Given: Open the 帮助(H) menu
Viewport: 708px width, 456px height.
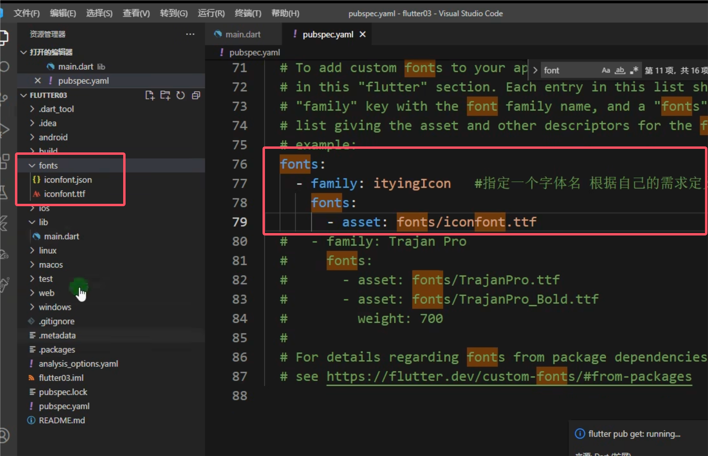Looking at the screenshot, I should pyautogui.click(x=285, y=13).
